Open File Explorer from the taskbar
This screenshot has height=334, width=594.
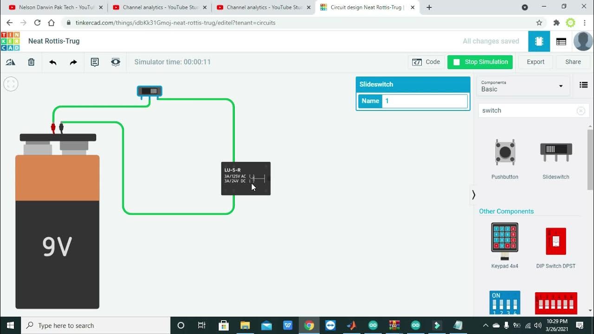click(245, 325)
